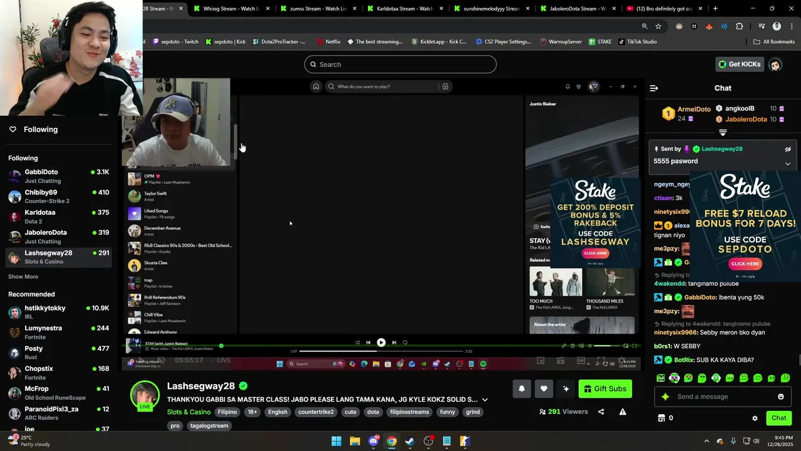Open the Dota2ProTracker bookmark

[279, 42]
